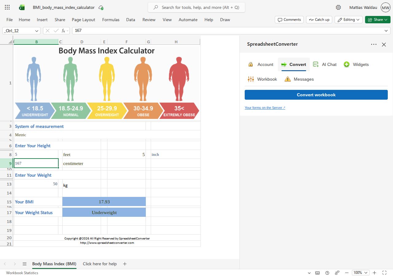Screen dimensions: 393x276
Task: Open the help icon in status bar
Action: (327, 273)
